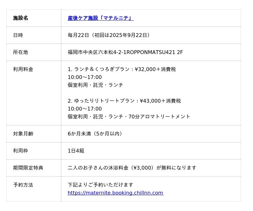
Task: Click the 下記よりご予約いただけます text
Action: click(x=100, y=185)
